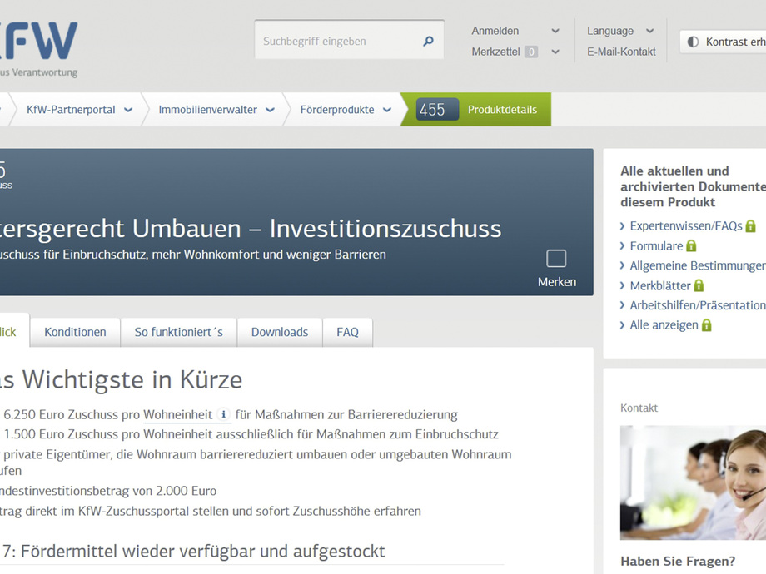Image resolution: width=766 pixels, height=574 pixels.
Task: Switch to the Konditionen tab
Action: click(75, 332)
